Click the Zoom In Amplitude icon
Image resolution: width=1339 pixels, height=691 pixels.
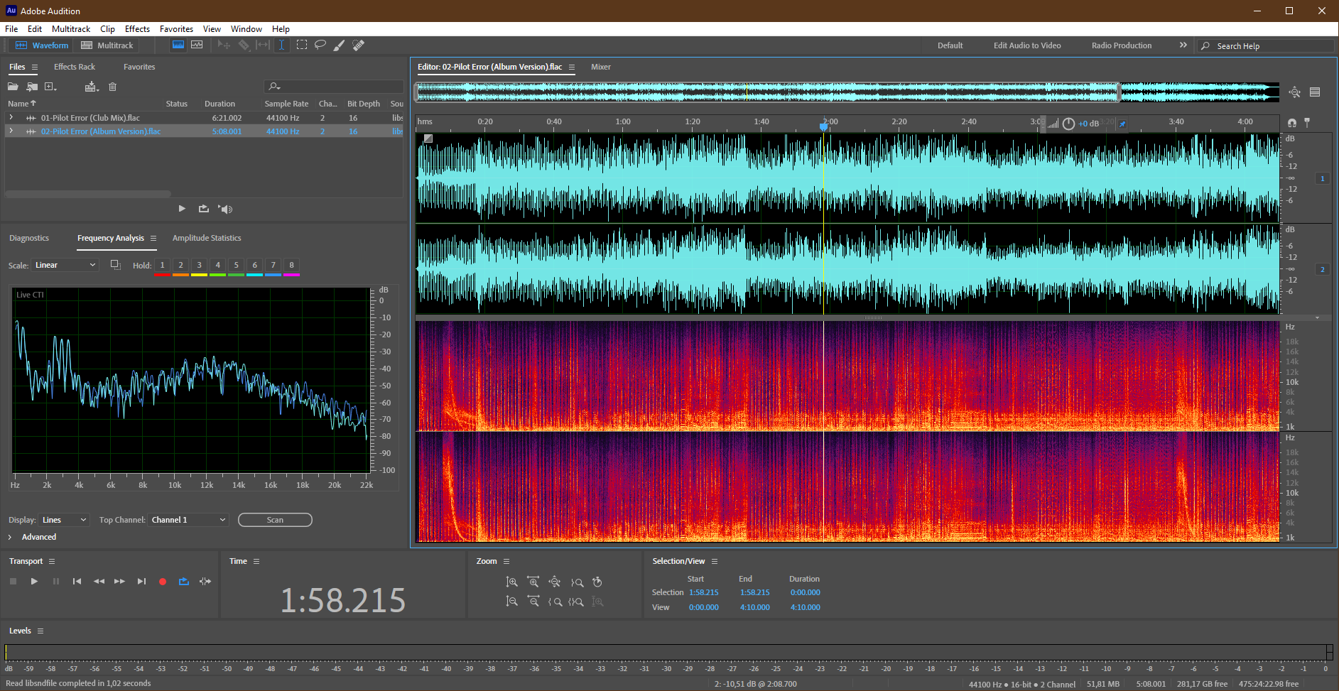click(x=511, y=582)
